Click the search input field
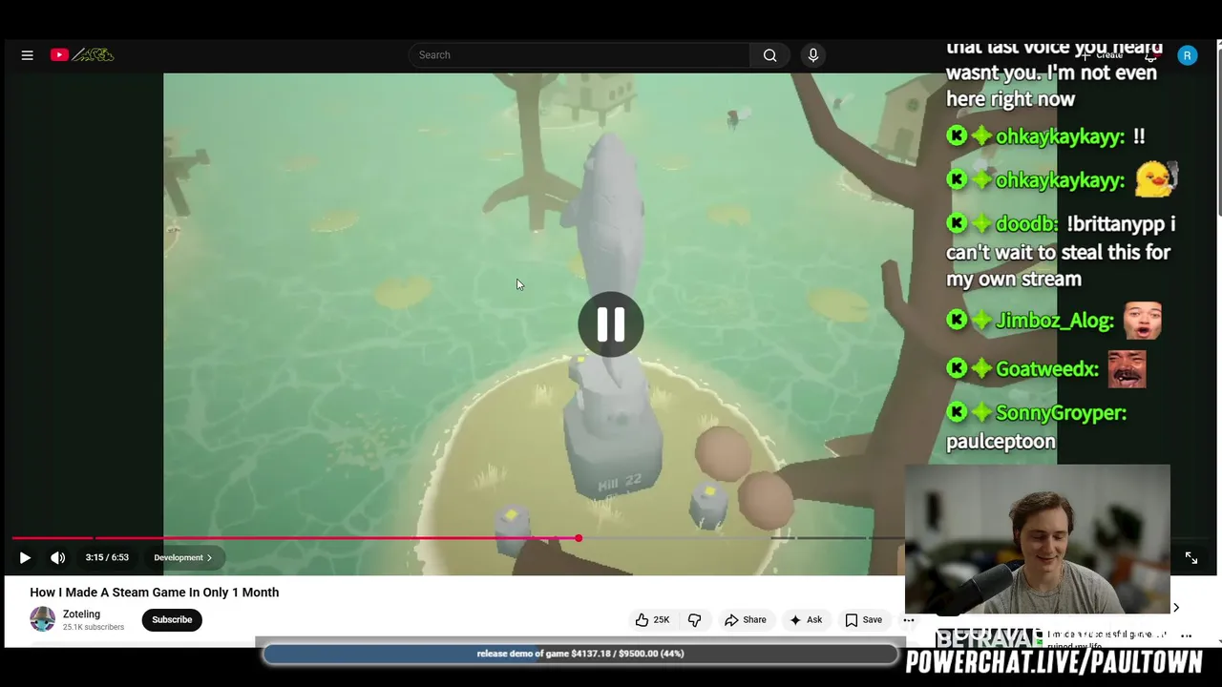1222x687 pixels. (579, 55)
